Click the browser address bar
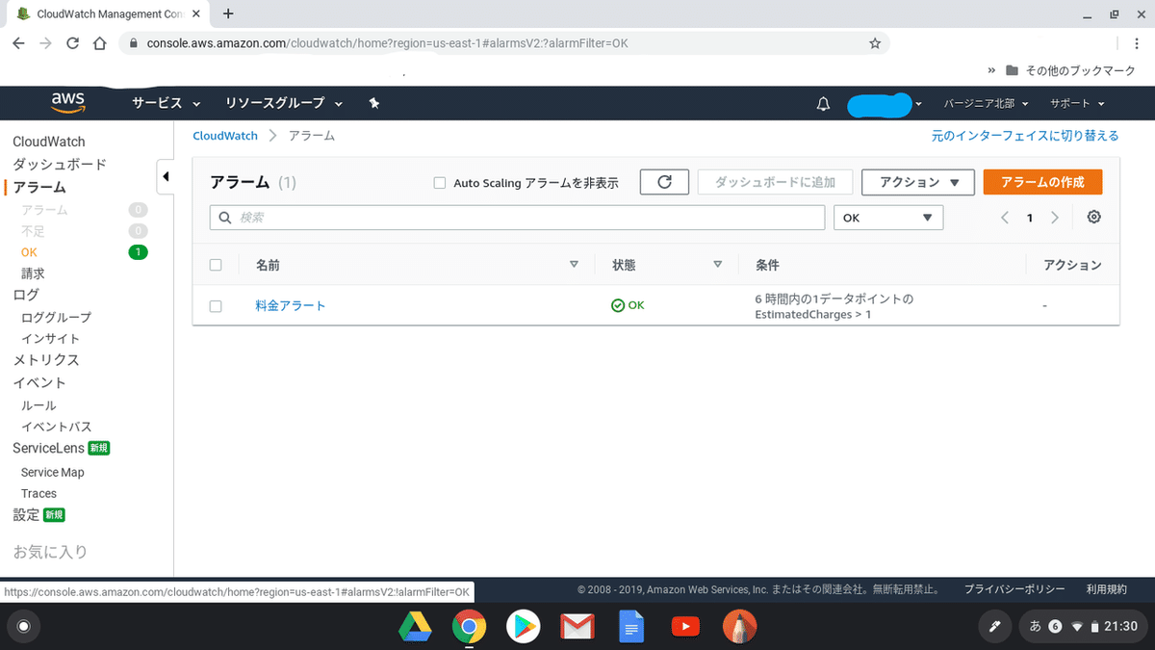The image size is (1155, 650). click(504, 43)
